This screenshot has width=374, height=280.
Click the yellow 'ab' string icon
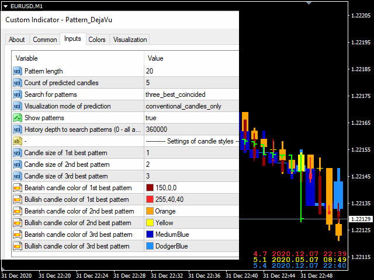18,141
